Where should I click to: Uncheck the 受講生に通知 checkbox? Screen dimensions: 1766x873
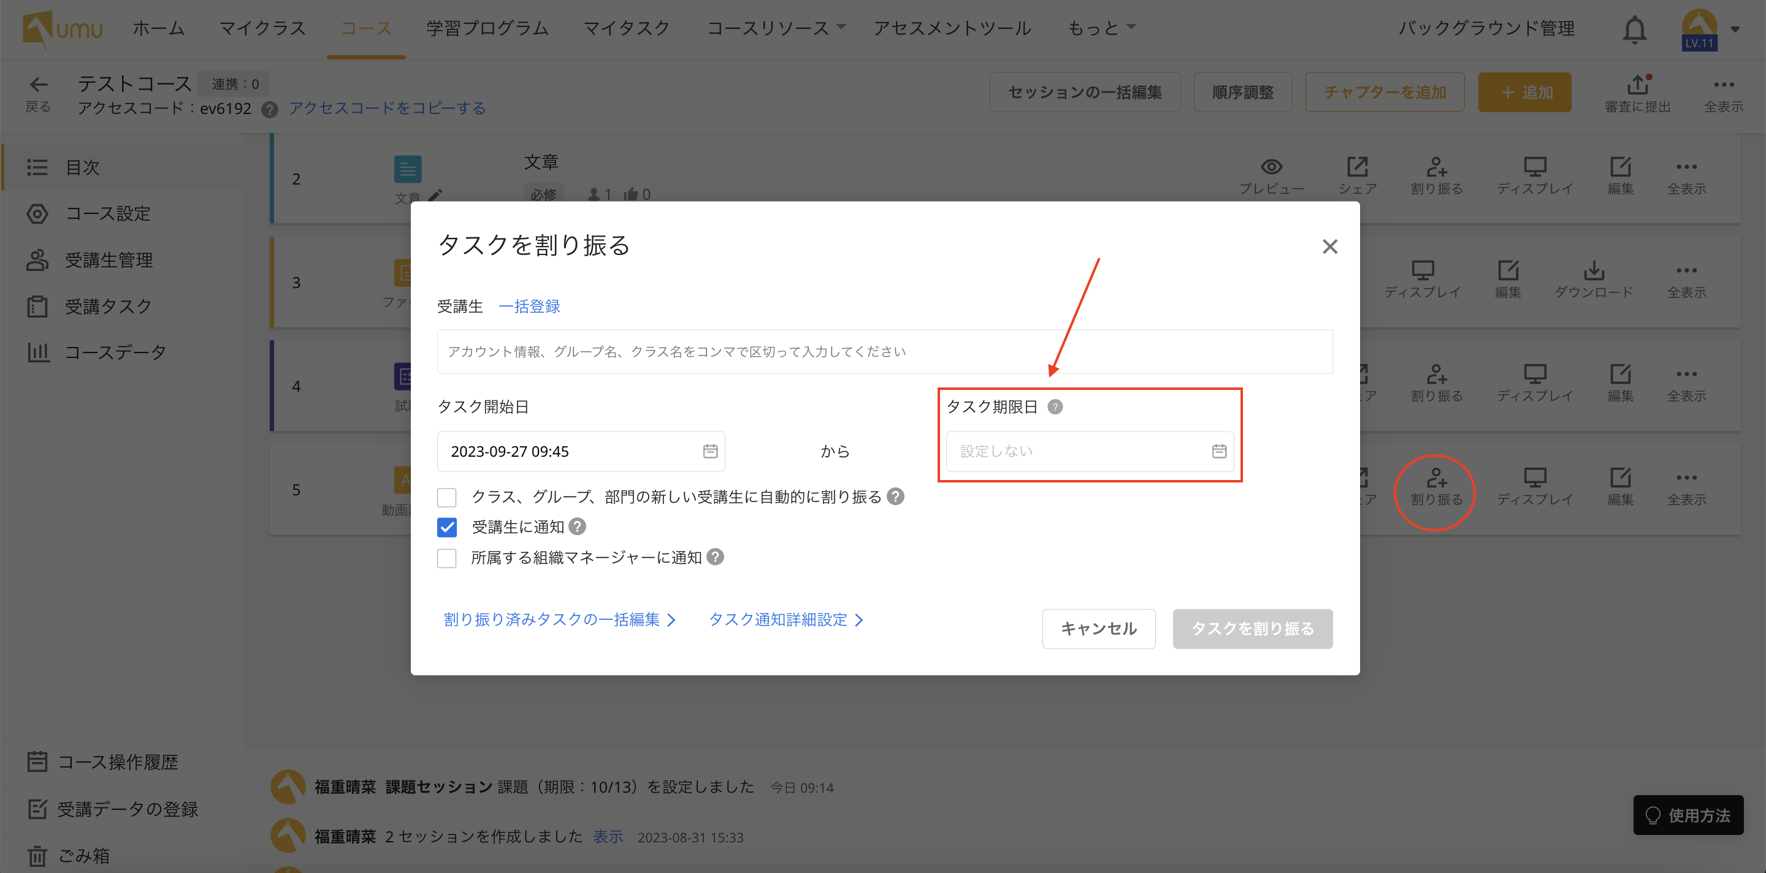pyautogui.click(x=447, y=528)
